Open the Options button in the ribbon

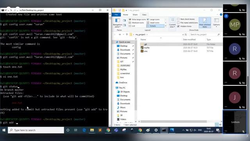coord(216,23)
